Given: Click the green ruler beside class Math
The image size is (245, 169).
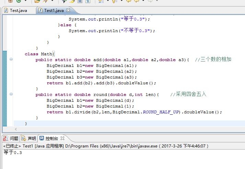Looking at the screenshot, I should pyautogui.click(x=4, y=54).
